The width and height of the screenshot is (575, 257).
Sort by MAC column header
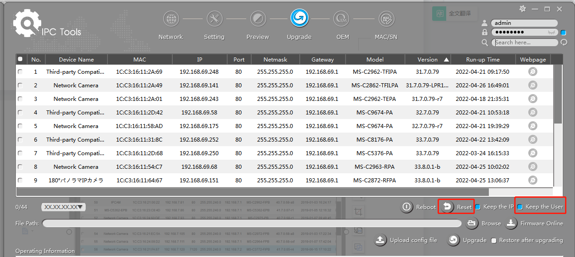point(140,59)
